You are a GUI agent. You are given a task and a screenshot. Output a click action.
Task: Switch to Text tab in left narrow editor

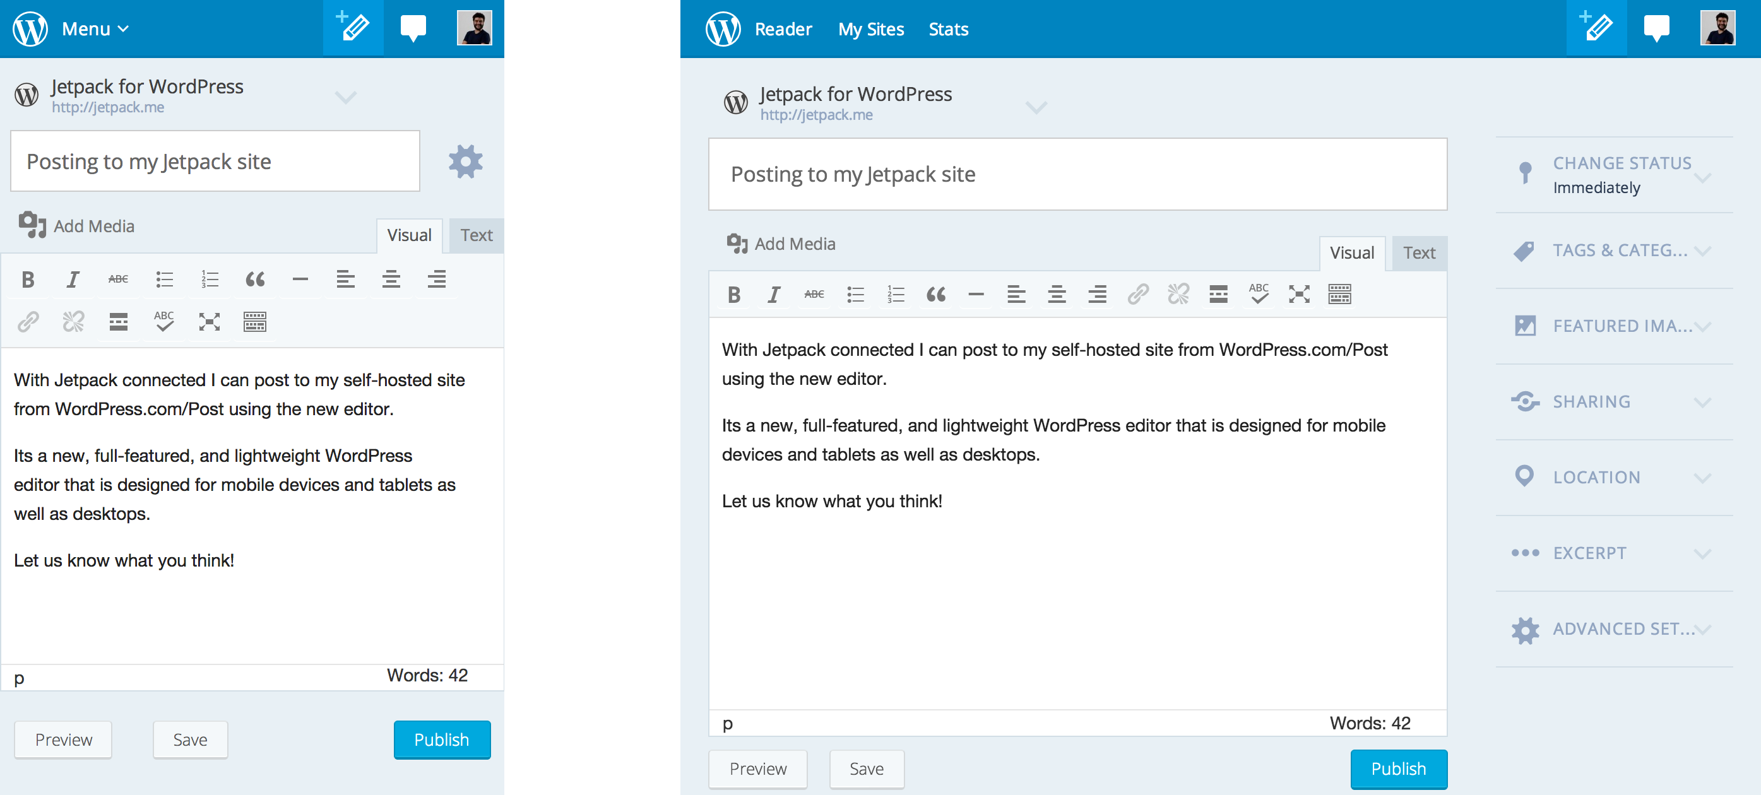tap(476, 235)
